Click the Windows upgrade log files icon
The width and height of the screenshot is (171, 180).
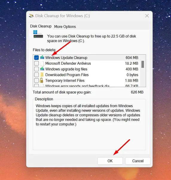42,69
